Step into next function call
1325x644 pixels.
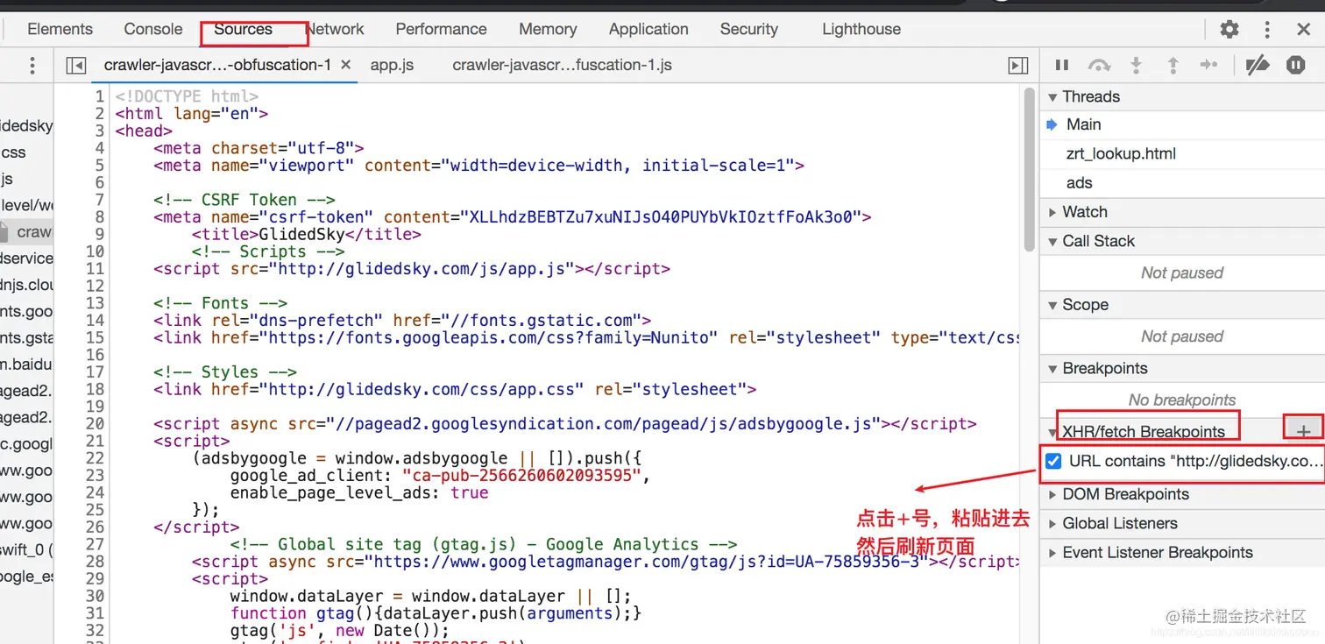pyautogui.click(x=1137, y=65)
